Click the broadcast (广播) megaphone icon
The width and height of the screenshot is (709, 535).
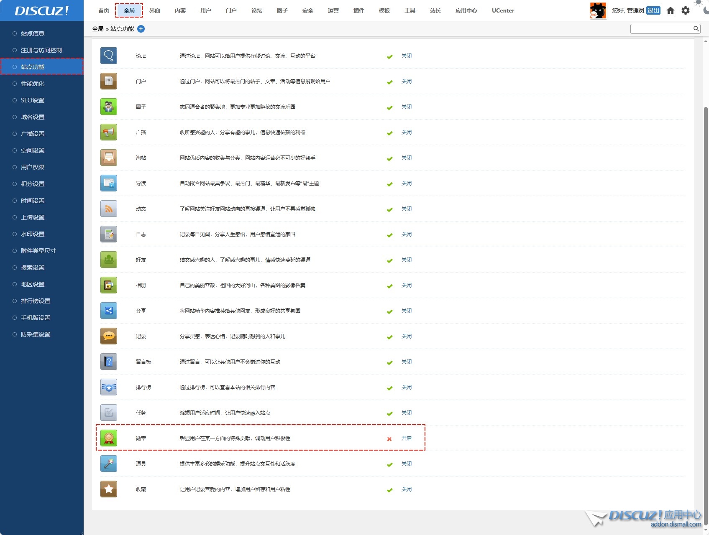[109, 132]
